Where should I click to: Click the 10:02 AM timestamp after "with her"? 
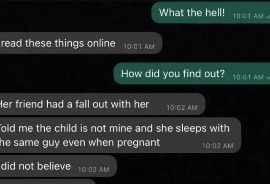pos(182,108)
